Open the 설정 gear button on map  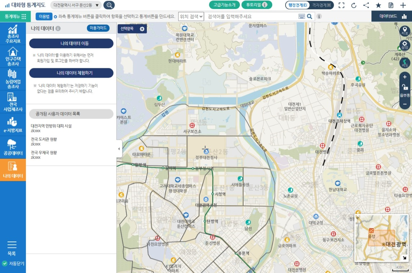[405, 45]
